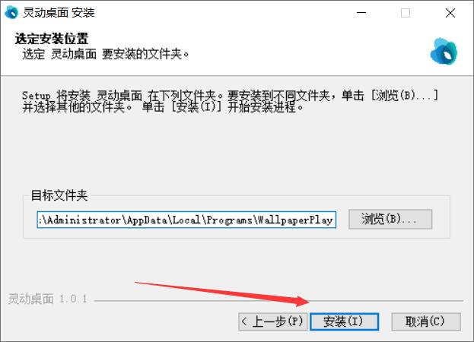Click the 灵动桌面 icon in the title bar

click(x=11, y=12)
